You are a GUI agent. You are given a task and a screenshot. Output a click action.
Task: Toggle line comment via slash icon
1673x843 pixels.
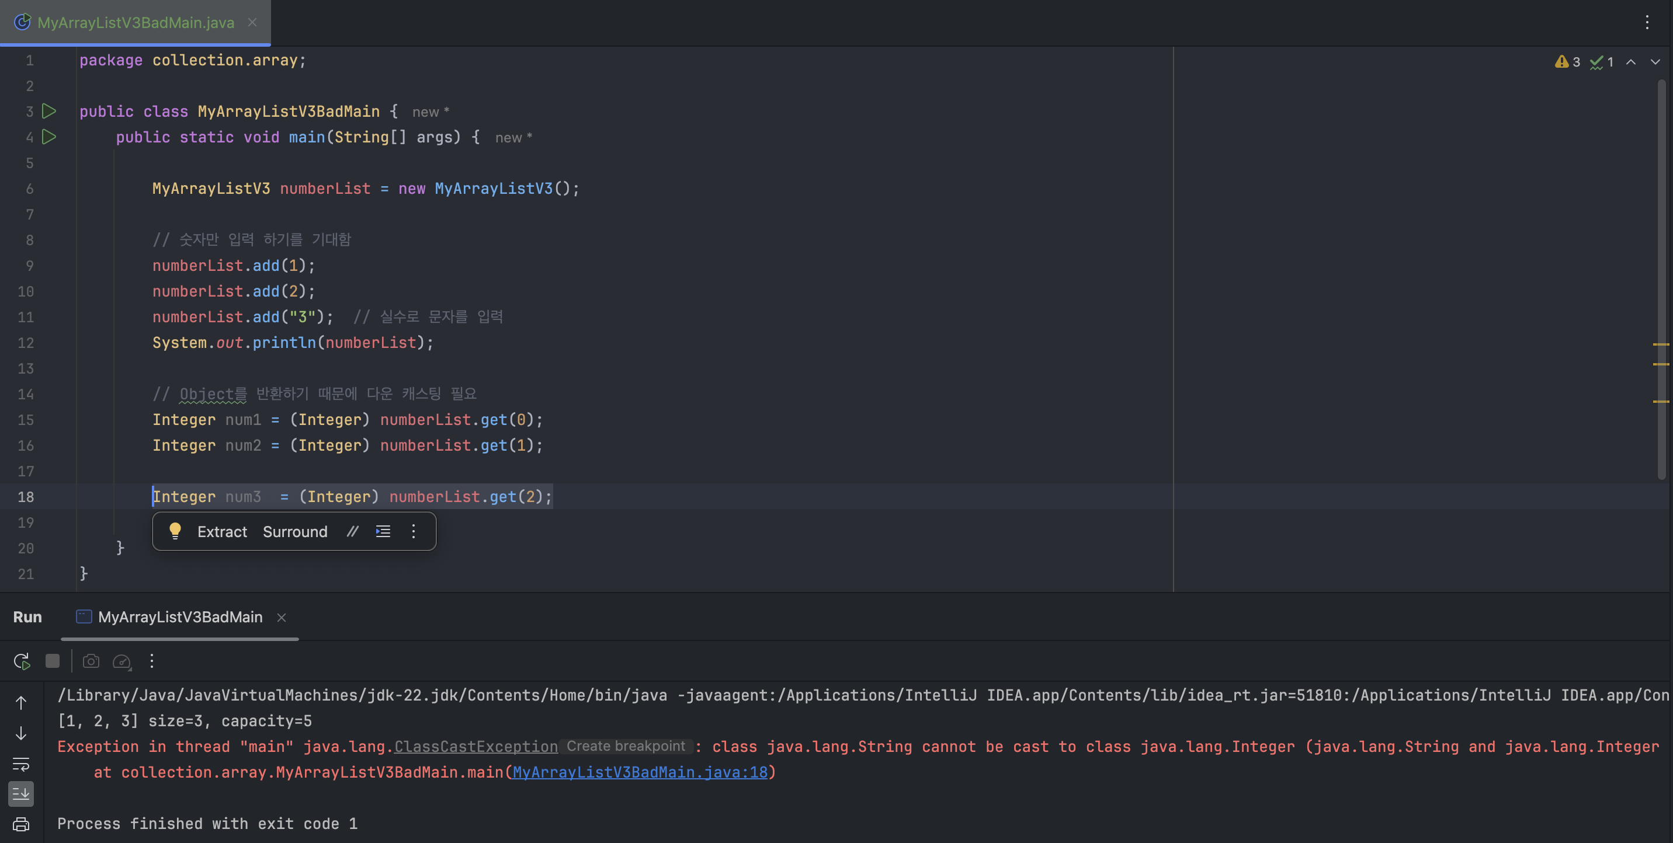pyautogui.click(x=352, y=531)
